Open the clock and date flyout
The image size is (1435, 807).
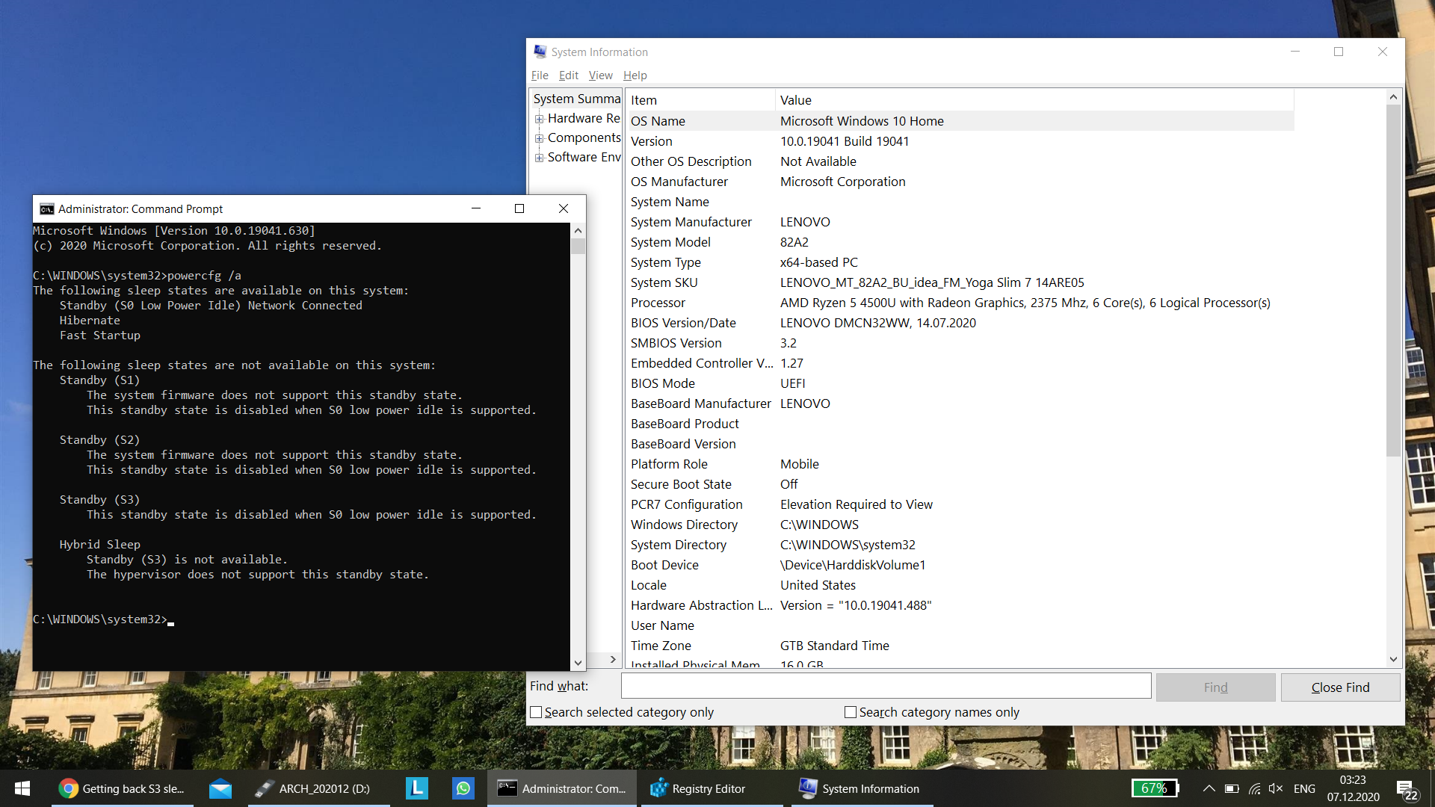pyautogui.click(x=1353, y=788)
